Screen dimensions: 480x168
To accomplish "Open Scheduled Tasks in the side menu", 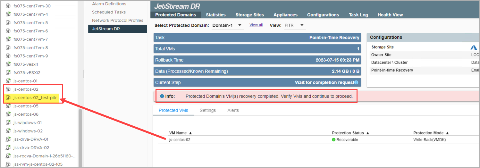I will pos(109,12).
